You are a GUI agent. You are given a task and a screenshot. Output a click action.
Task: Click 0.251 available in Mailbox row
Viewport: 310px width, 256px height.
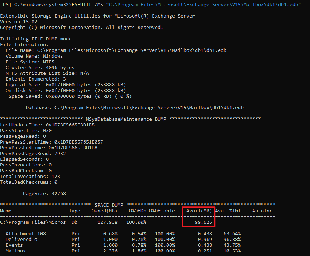pos(205,251)
